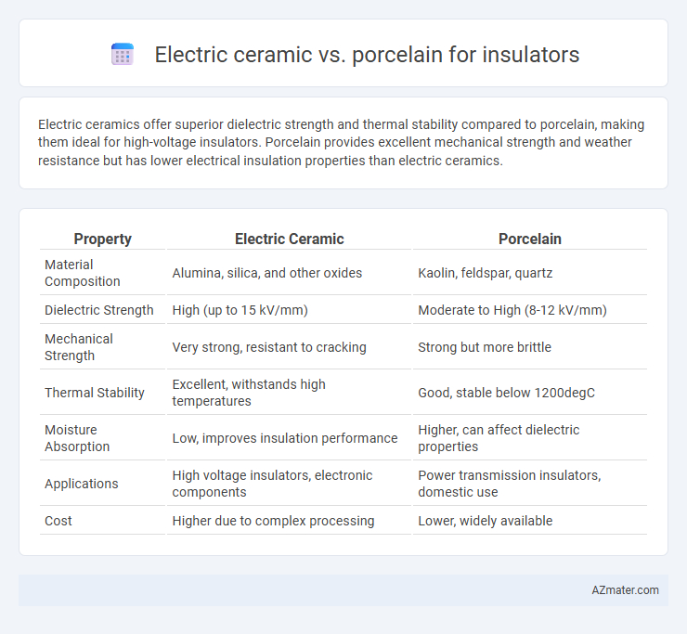This screenshot has width=687, height=634.
Task: Click the cell 'Excellent, withstands high temperatures'
Action: pos(249,393)
